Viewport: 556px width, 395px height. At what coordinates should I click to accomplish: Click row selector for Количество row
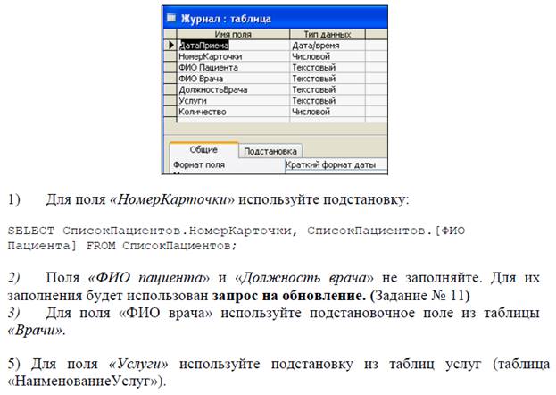click(171, 111)
